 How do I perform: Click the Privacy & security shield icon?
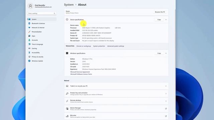click(x=29, y=57)
